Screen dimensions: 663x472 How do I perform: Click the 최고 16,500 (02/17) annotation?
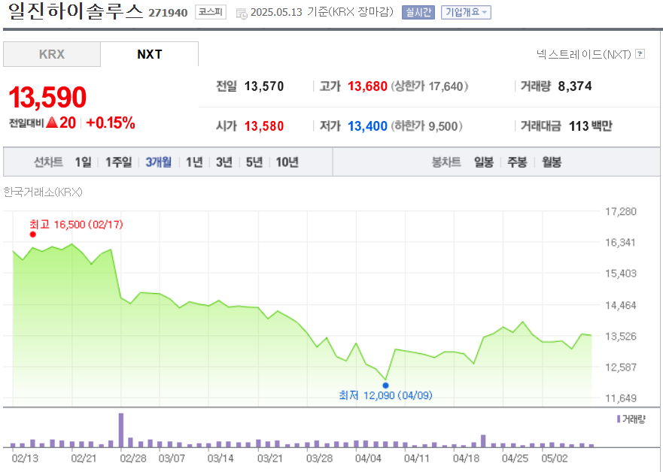[76, 224]
